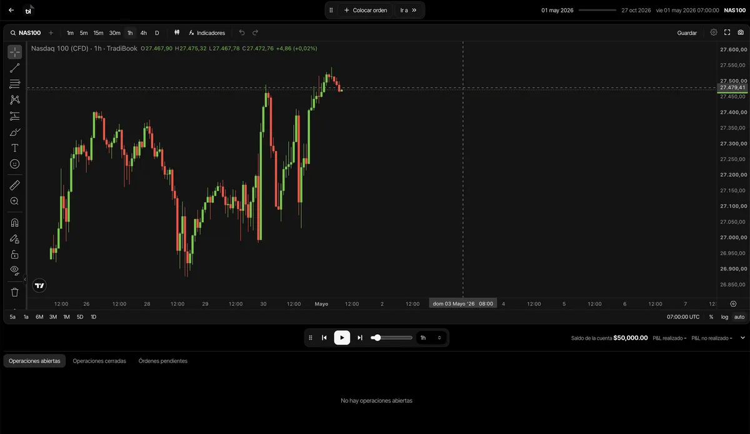Screen dimensions: 750x434
Task: Open the Operaciones cerradas tab
Action: pyautogui.click(x=99, y=361)
